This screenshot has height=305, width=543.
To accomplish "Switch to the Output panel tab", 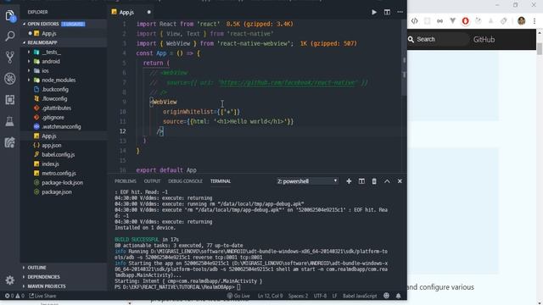I will tap(152, 181).
